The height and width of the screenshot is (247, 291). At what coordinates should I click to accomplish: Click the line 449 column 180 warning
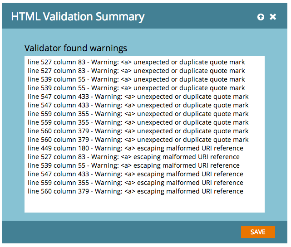coord(135,148)
